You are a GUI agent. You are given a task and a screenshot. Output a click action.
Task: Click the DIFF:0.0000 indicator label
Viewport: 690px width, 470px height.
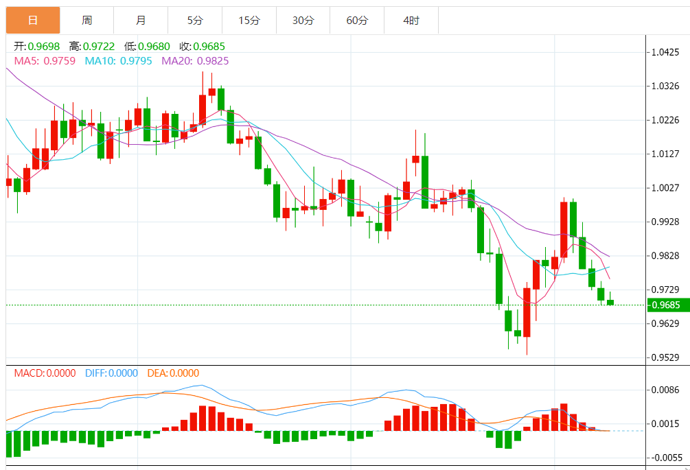pos(111,373)
